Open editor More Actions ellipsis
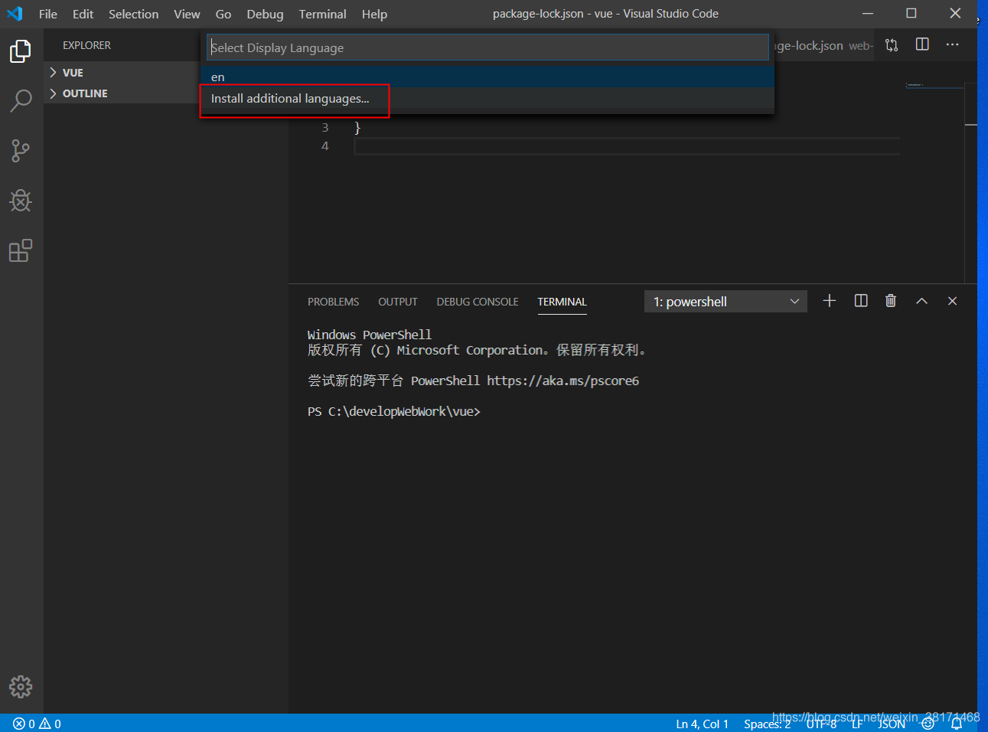Image resolution: width=988 pixels, height=732 pixels. [x=952, y=44]
